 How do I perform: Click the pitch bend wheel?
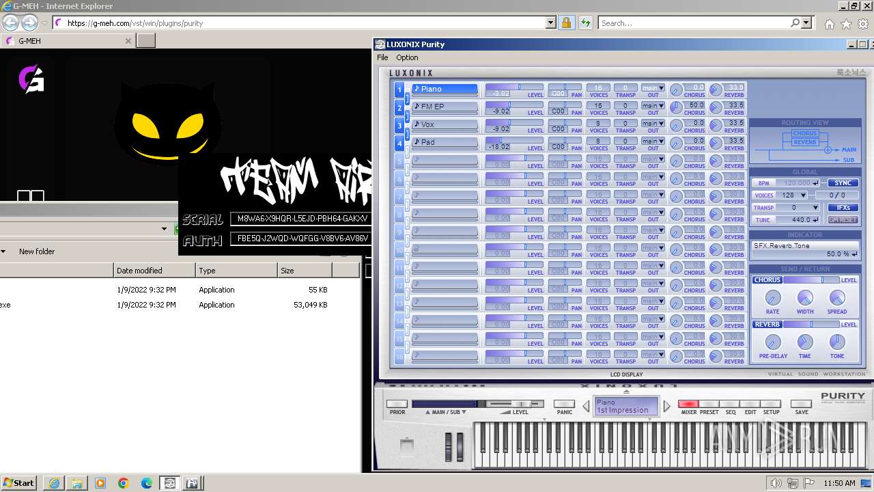(x=449, y=447)
